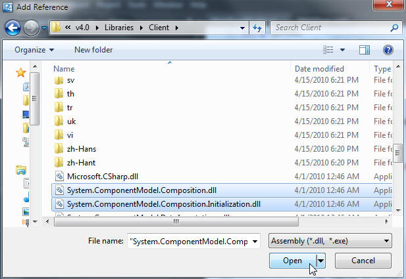Click the file list vertical scrollbar thumb
The height and width of the screenshot is (279, 406).
click(x=397, y=153)
